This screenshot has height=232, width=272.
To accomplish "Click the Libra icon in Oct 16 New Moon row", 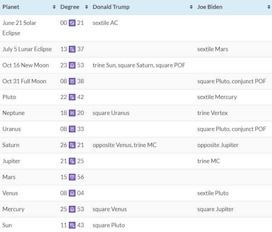I will coord(72,65).
